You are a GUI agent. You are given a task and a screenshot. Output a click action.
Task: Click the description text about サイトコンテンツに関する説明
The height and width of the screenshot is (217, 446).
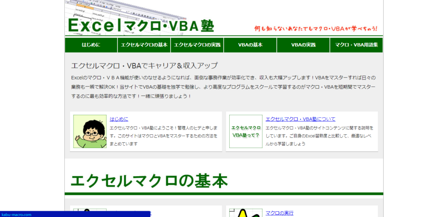click(x=320, y=136)
